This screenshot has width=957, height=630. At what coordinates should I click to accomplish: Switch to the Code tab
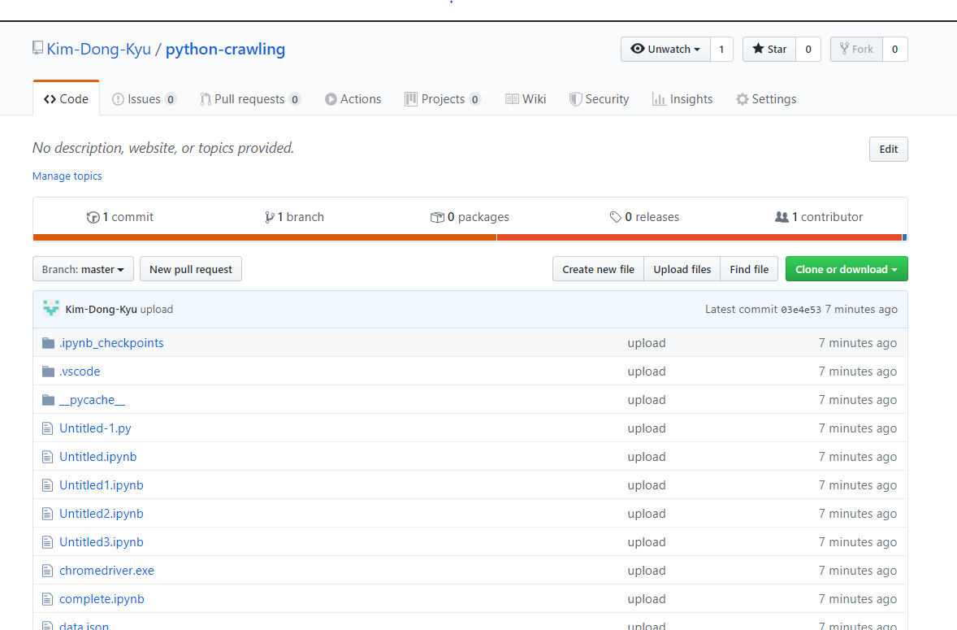pyautogui.click(x=66, y=99)
